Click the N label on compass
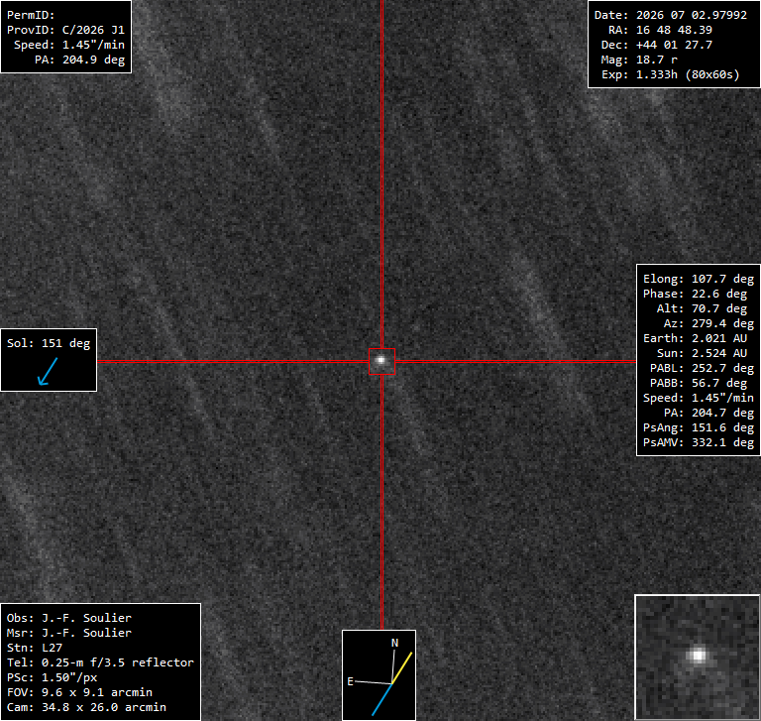Image resolution: width=761 pixels, height=721 pixels. tap(394, 643)
